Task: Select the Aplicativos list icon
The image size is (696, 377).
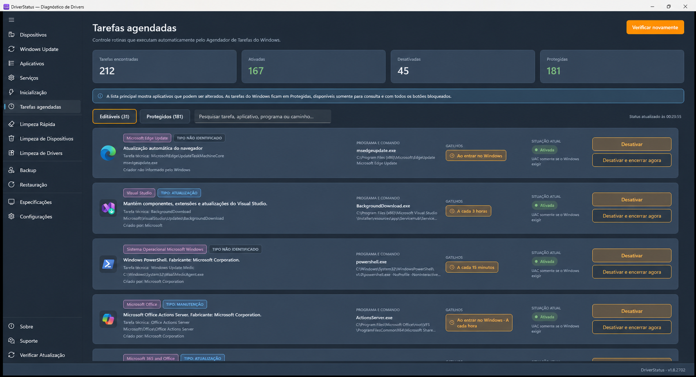Action: (x=11, y=63)
